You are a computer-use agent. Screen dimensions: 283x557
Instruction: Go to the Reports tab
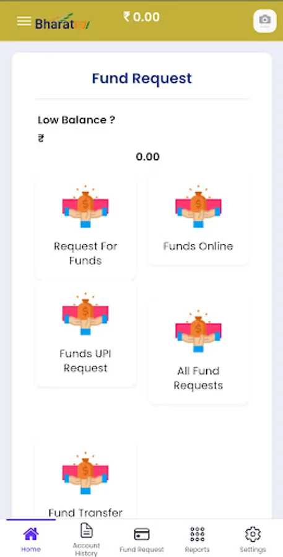[198, 539]
